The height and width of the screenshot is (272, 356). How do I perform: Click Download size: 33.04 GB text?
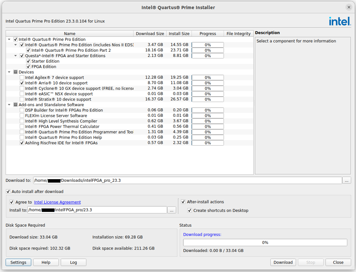click(x=33, y=237)
